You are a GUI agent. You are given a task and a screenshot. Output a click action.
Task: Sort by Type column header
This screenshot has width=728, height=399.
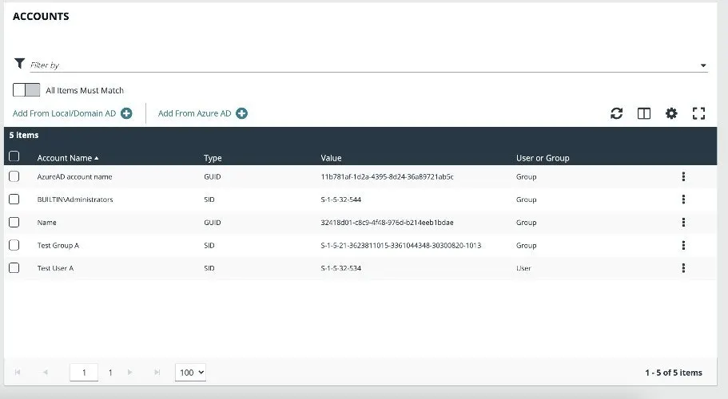[x=213, y=158]
